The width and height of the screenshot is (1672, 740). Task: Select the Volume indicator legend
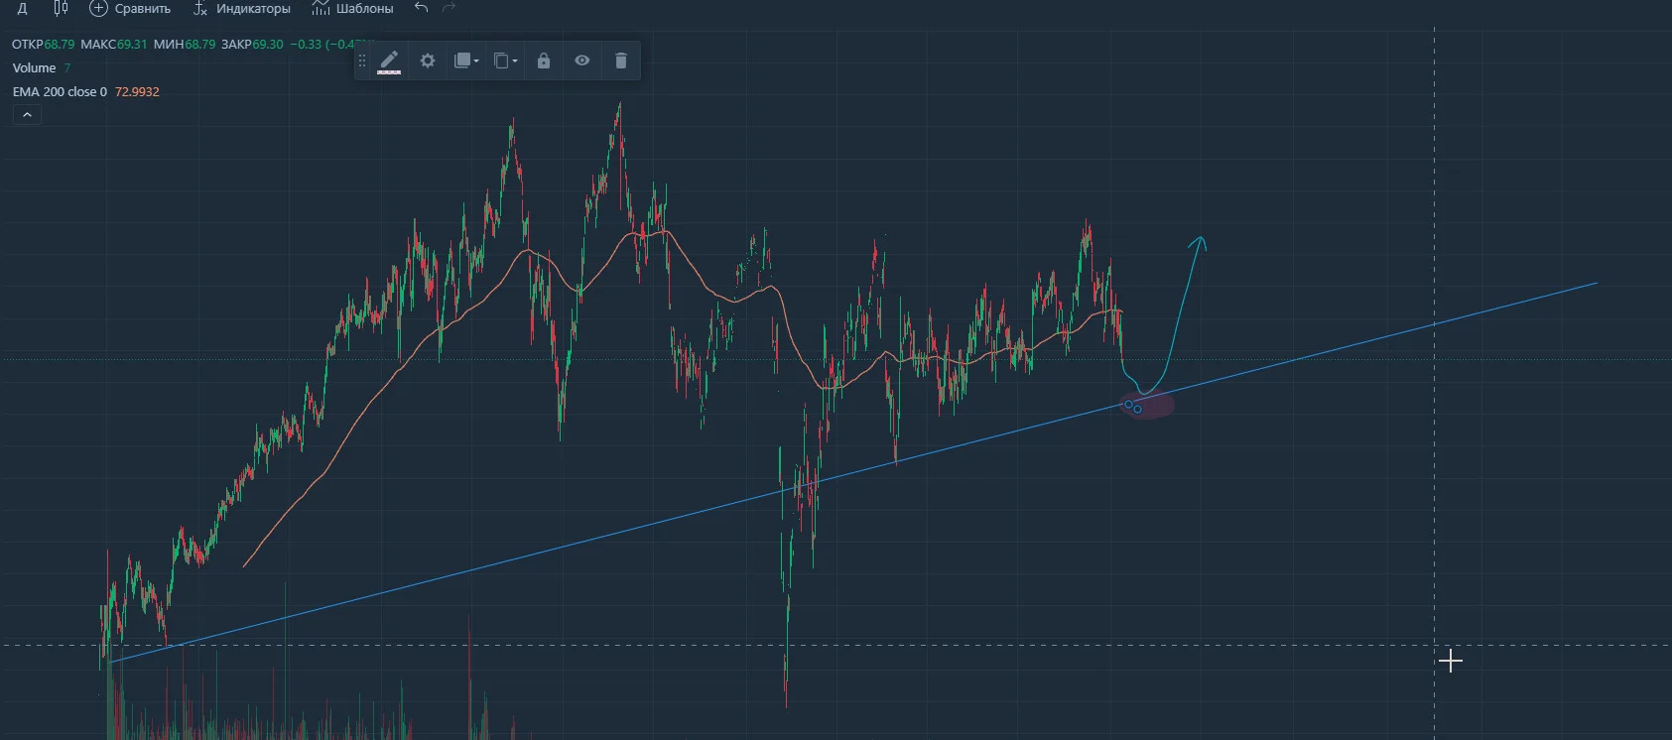pos(34,67)
